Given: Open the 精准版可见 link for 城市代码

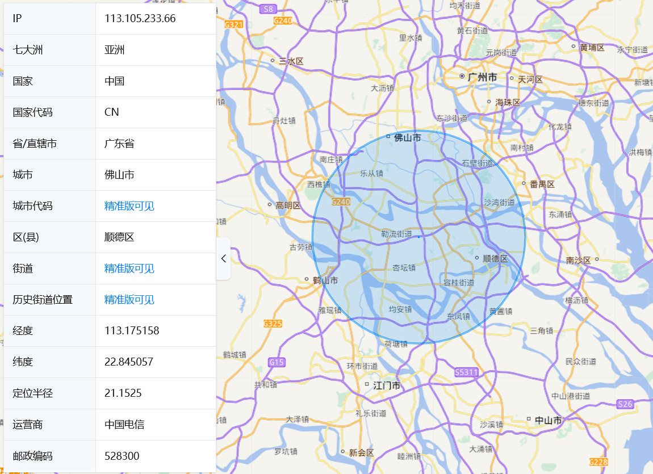Looking at the screenshot, I should pyautogui.click(x=129, y=206).
